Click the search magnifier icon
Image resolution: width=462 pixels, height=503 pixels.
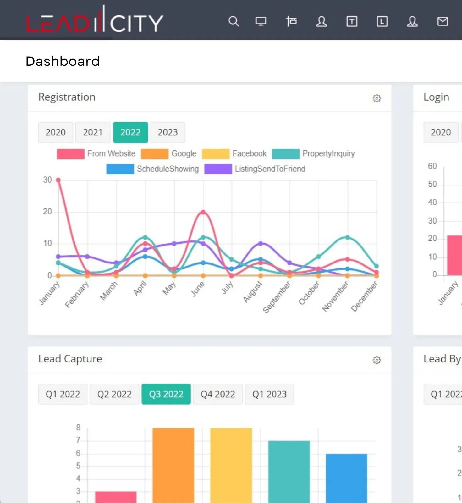(x=234, y=22)
